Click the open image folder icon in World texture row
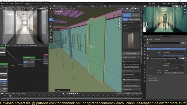The width and height of the screenshot is (187, 105). [x=183, y=58]
